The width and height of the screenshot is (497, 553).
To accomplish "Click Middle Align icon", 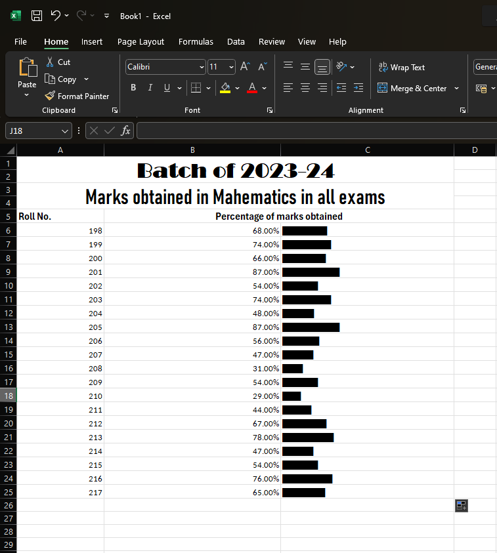I will 305,66.
